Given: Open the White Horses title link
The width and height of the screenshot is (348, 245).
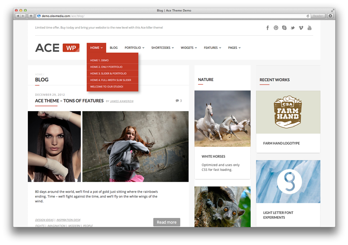Looking at the screenshot, I should pyautogui.click(x=213, y=157).
